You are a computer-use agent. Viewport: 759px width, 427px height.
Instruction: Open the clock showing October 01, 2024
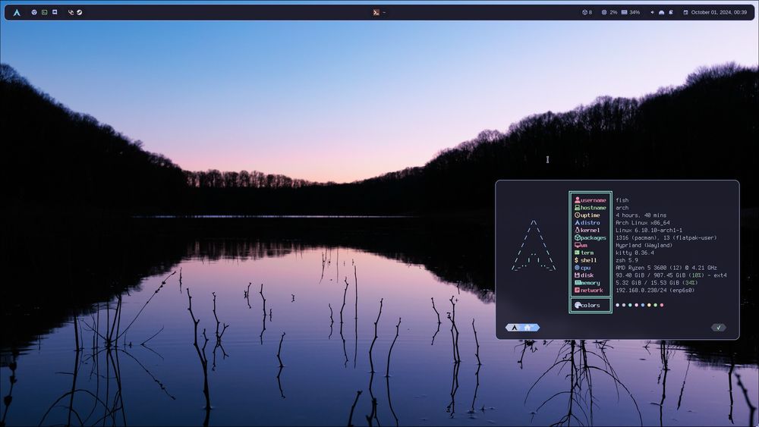pyautogui.click(x=719, y=12)
